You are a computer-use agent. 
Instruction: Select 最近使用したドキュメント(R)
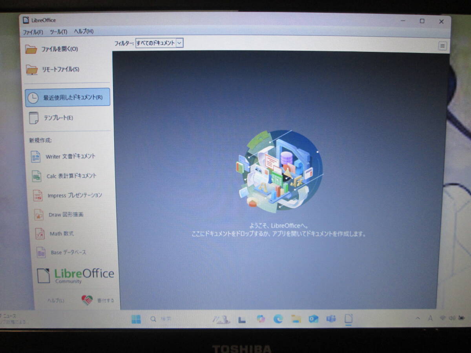coord(68,97)
